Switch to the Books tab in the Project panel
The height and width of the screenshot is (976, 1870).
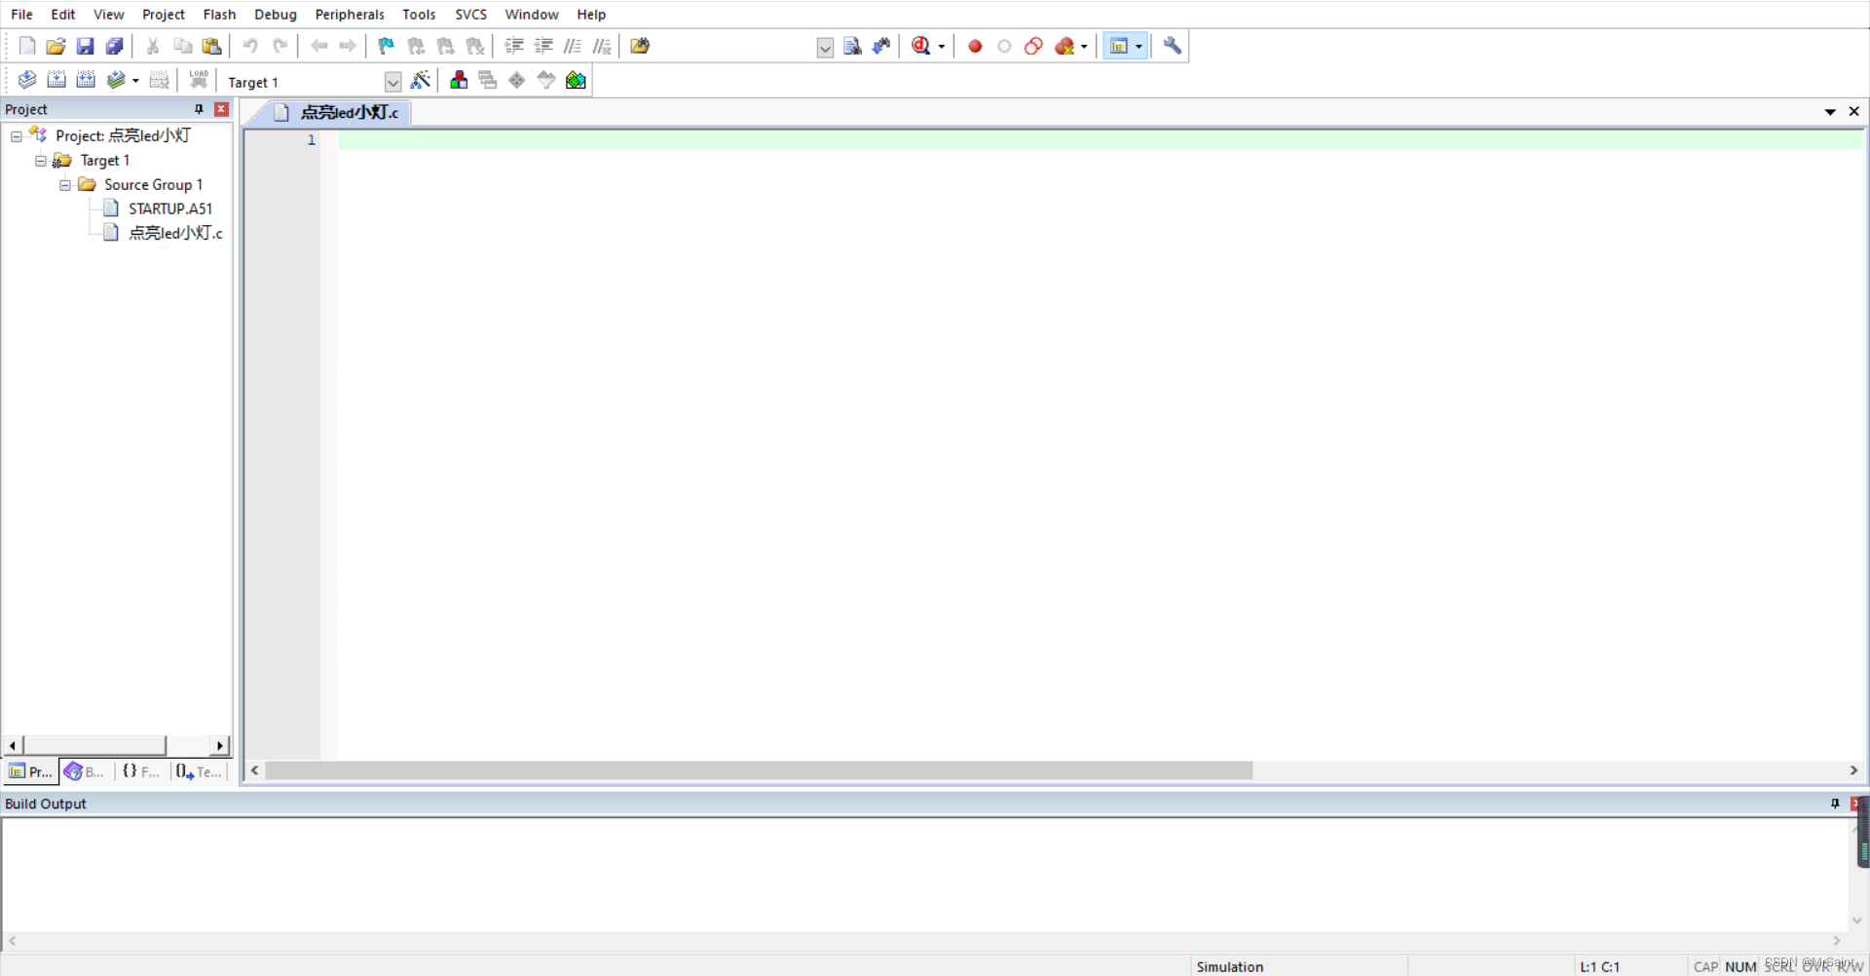click(x=85, y=771)
